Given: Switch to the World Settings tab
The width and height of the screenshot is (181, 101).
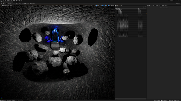Looking at the screenshot, I should click(x=158, y=5).
